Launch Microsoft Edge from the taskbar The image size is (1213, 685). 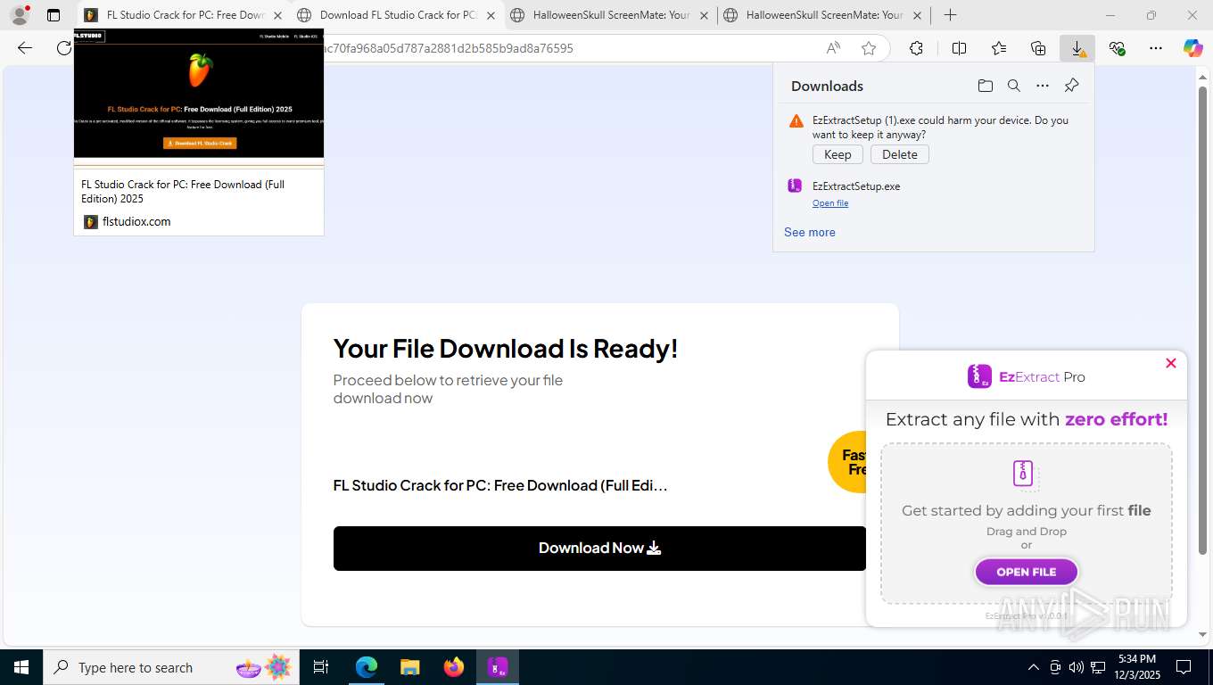click(x=367, y=667)
